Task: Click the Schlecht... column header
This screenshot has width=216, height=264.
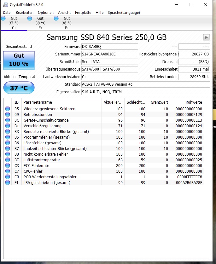Action: click(x=136, y=102)
